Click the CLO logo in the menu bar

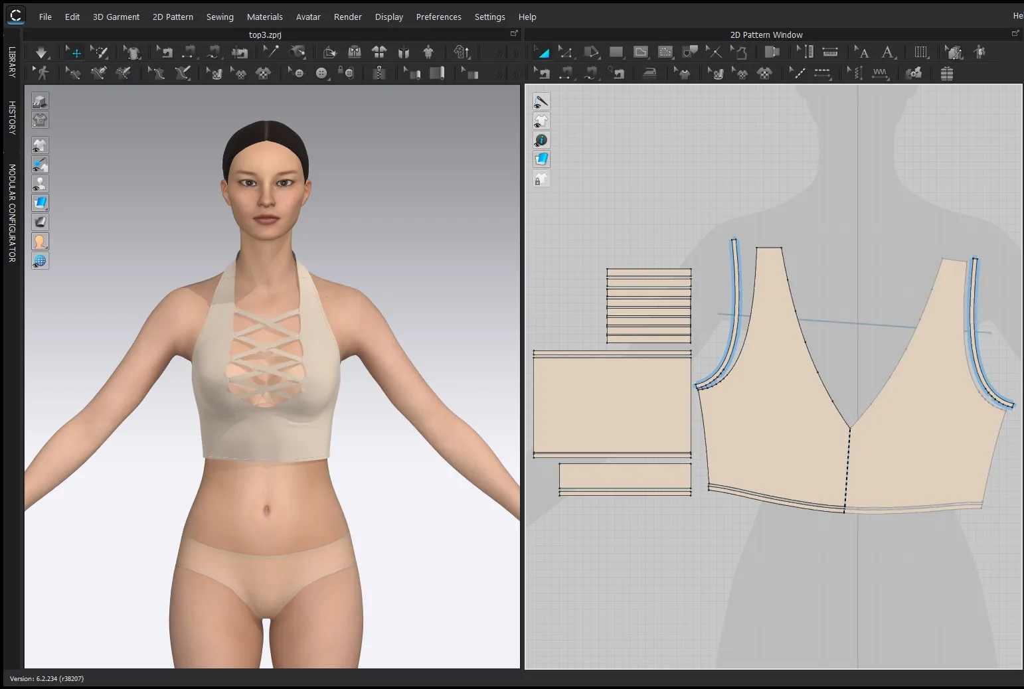tap(16, 15)
